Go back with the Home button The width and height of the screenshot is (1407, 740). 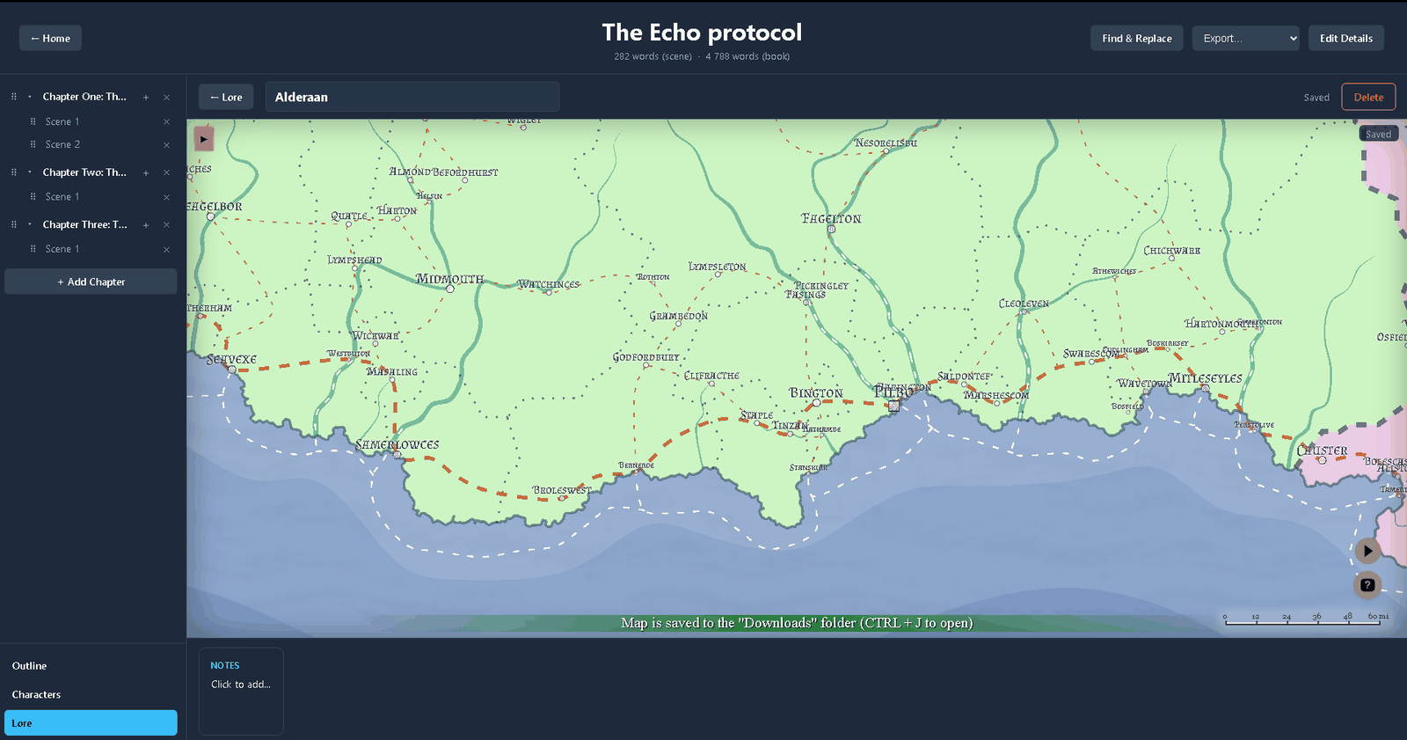pos(50,38)
